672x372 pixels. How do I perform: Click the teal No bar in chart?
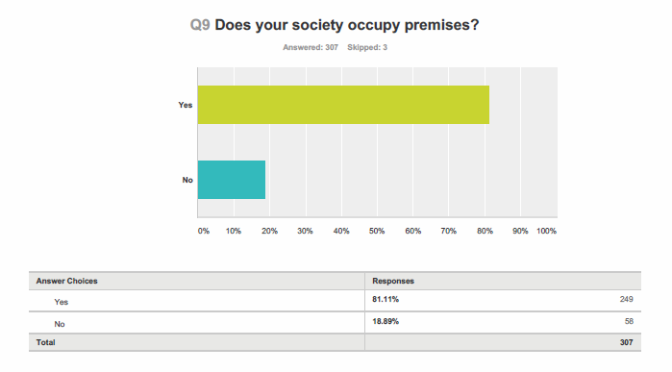click(x=232, y=180)
